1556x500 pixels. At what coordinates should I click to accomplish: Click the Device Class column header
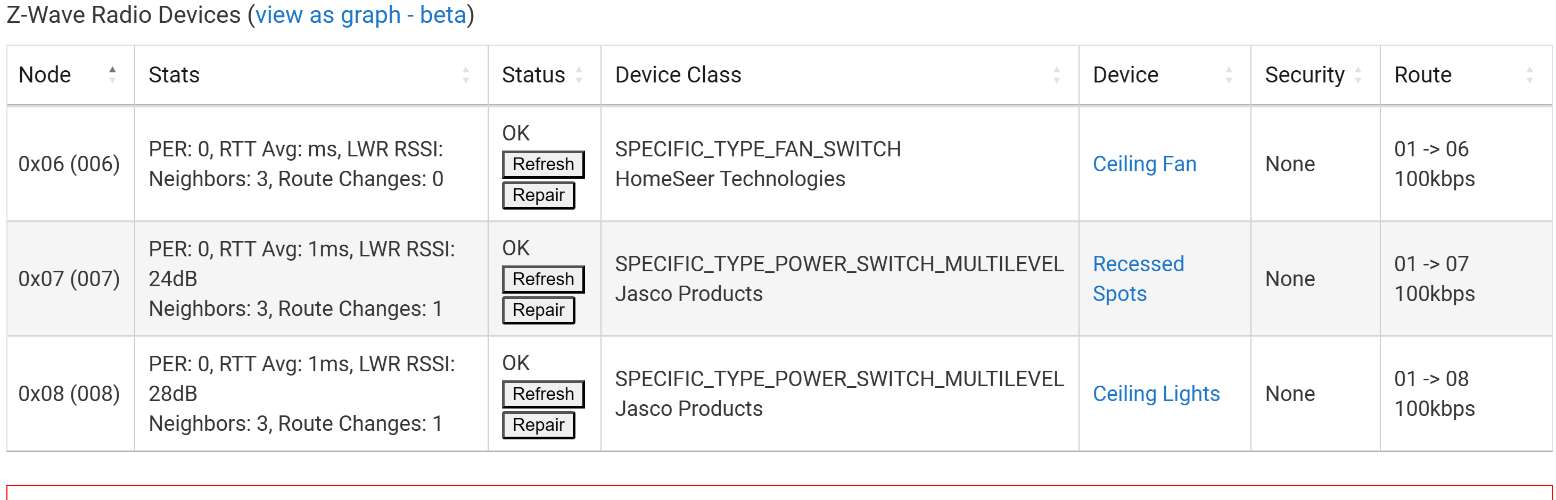[678, 75]
